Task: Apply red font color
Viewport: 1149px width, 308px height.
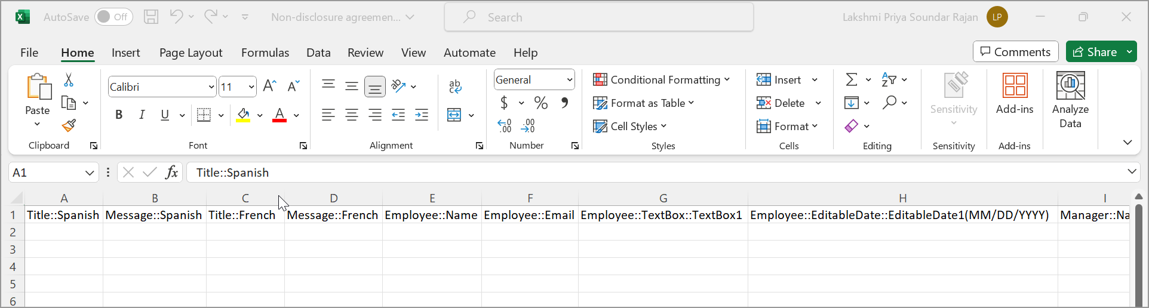Action: point(279,115)
